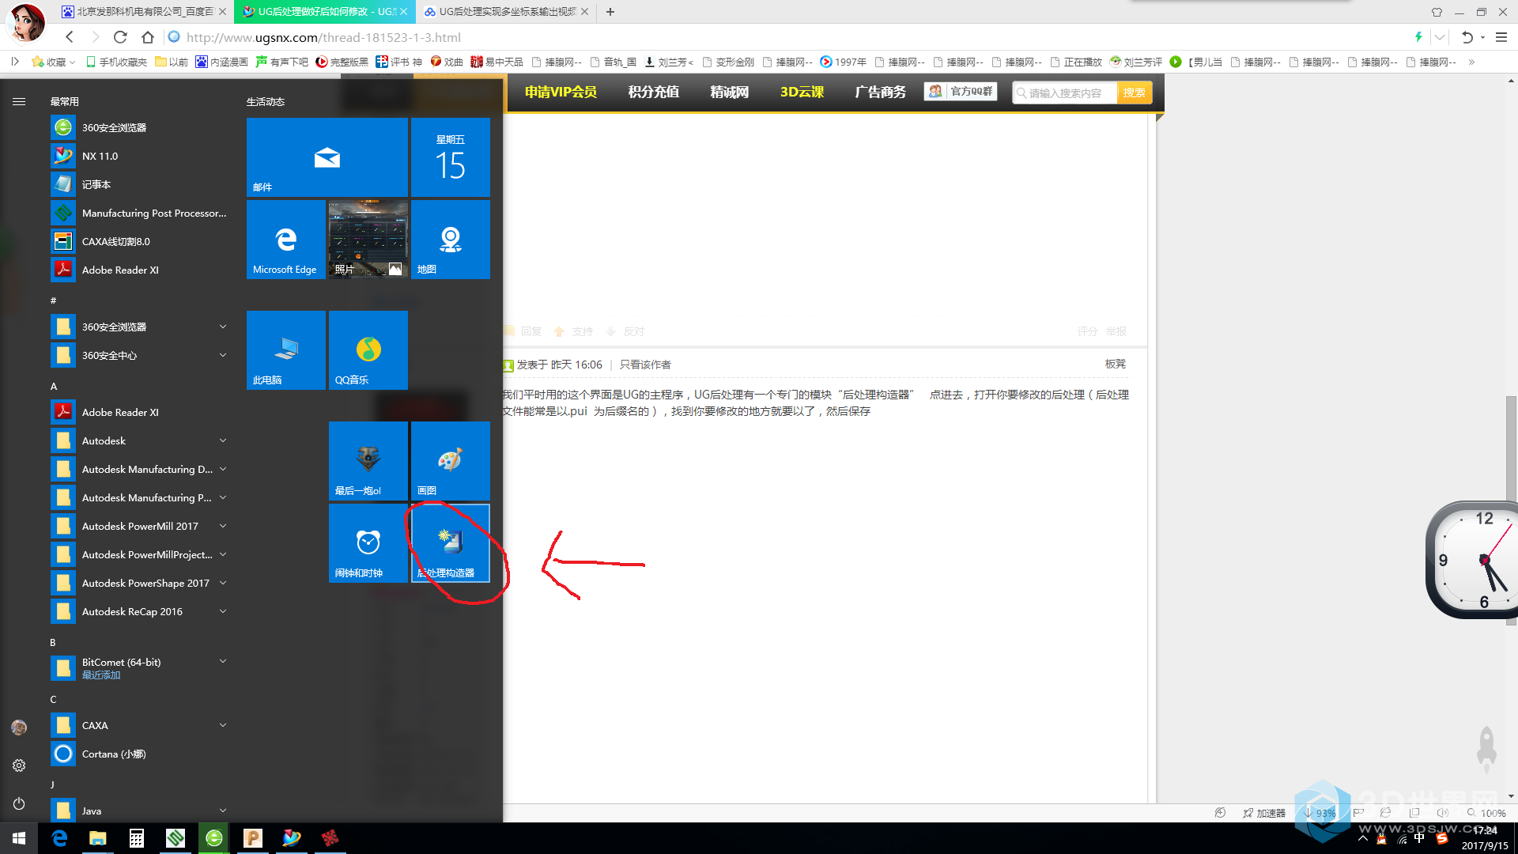Switch to 北京发那科机电有限公司 browser tab

[x=145, y=12]
